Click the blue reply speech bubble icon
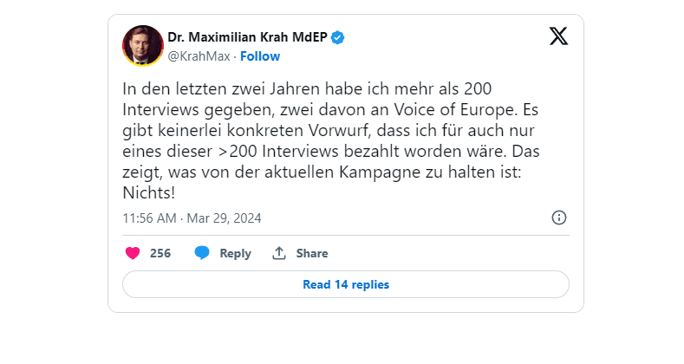Screen dimensions: 684x364 (x=202, y=253)
